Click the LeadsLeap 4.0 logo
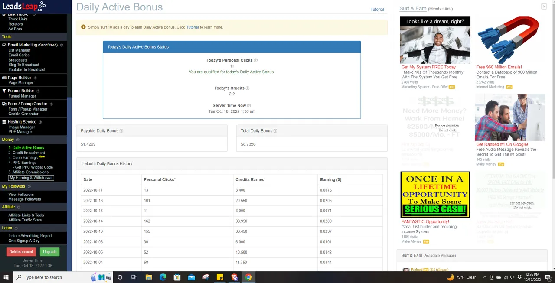 [x=24, y=7]
